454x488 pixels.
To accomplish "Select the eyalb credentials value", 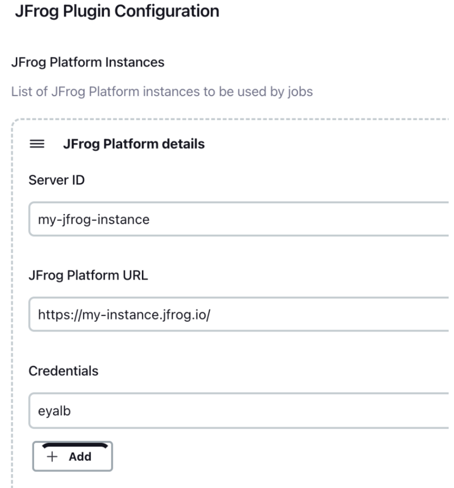I will pos(54,411).
